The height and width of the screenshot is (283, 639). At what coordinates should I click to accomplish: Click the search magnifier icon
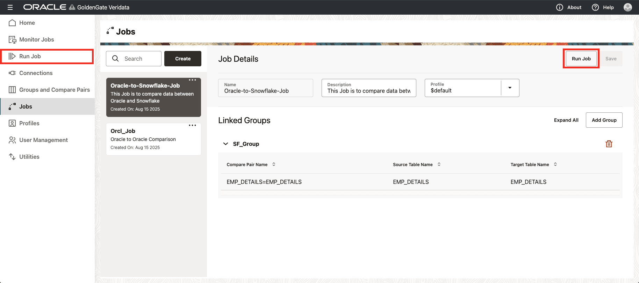[x=115, y=59]
